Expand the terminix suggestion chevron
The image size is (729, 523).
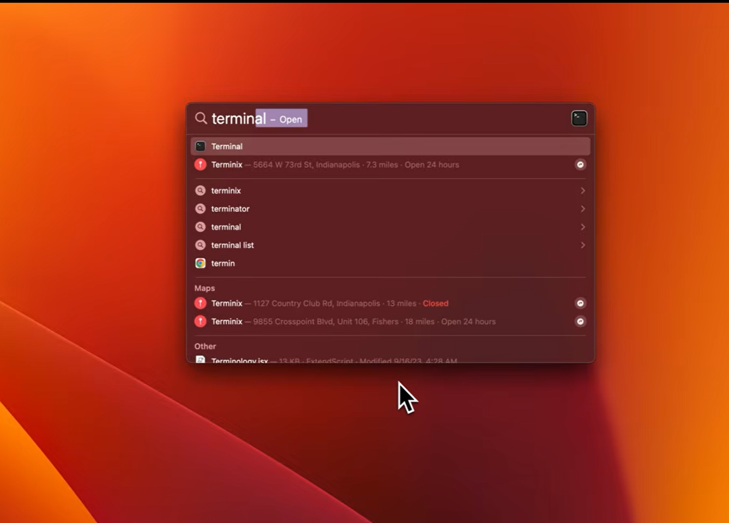583,191
